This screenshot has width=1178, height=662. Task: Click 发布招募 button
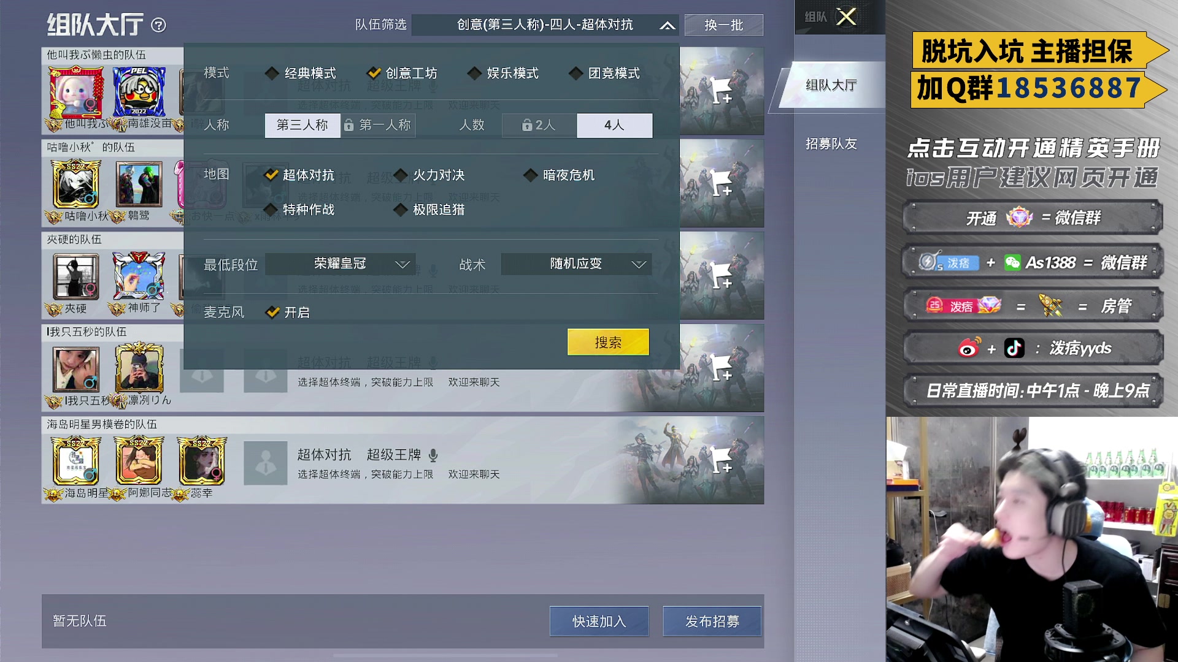tap(712, 622)
